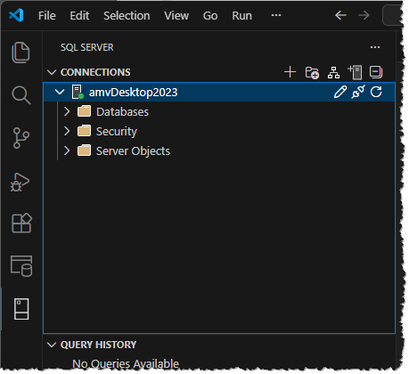Open the SQL Server view icon
409x374 pixels.
click(x=21, y=309)
